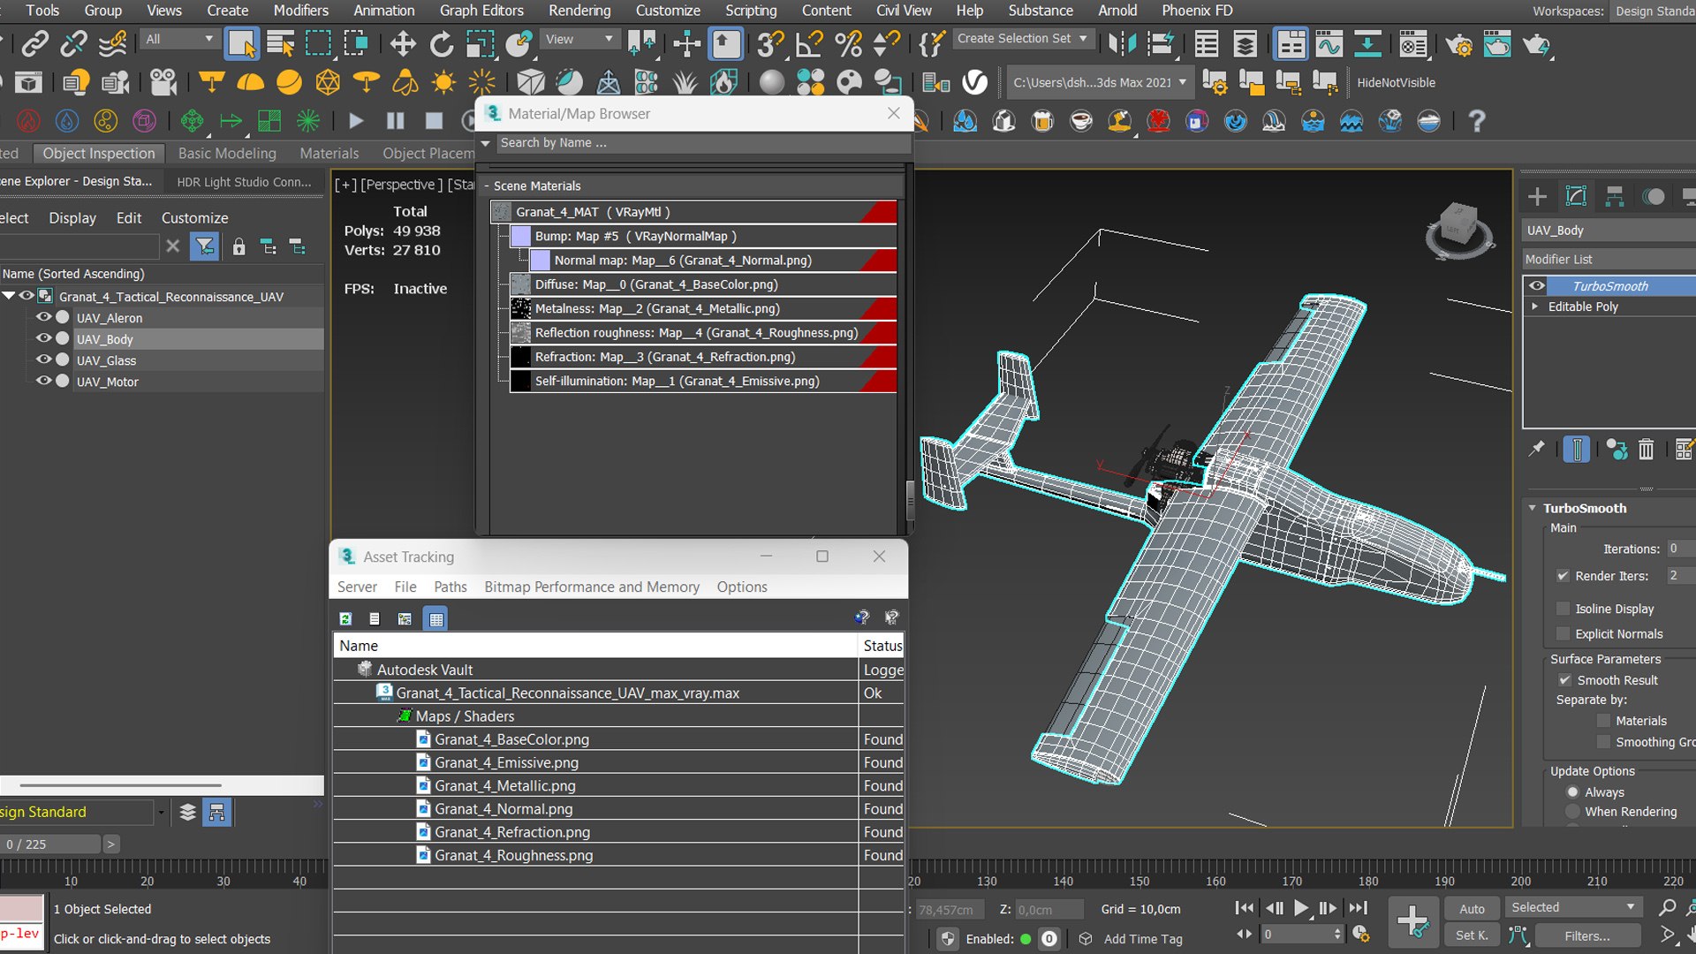This screenshot has height=954, width=1696.
Task: Click the Select by Name list icon
Action: tap(281, 43)
